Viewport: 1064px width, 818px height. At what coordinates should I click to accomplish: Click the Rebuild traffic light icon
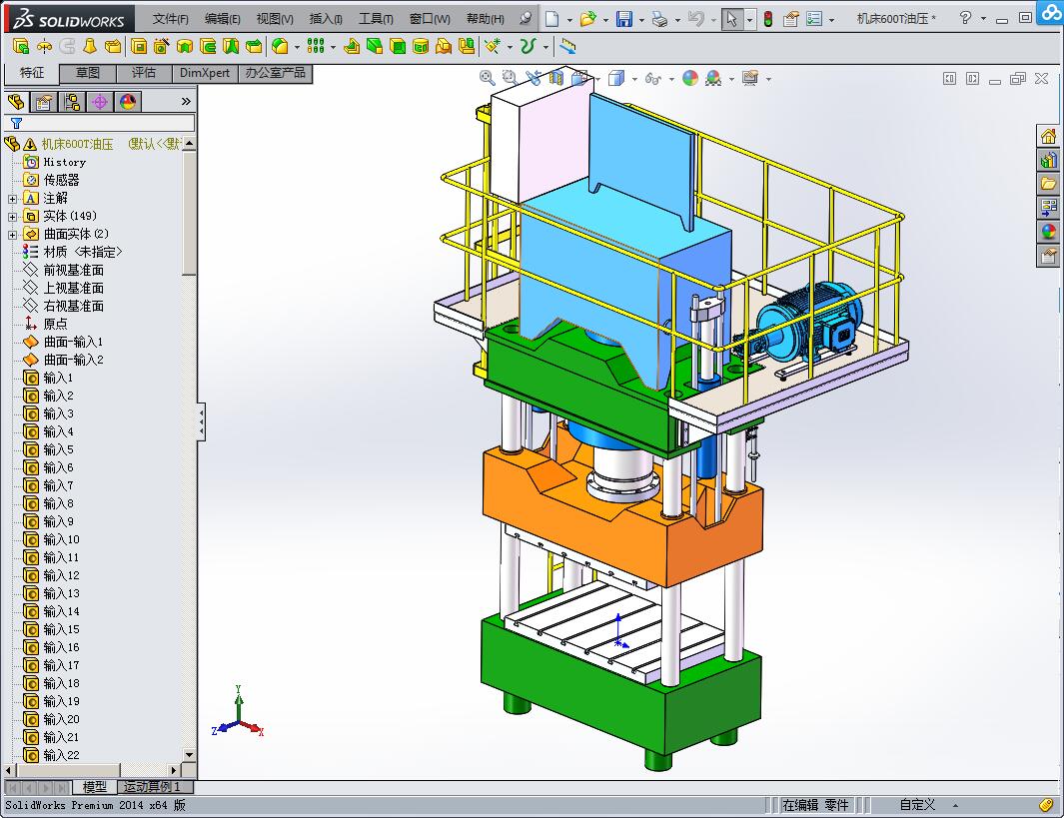coord(767,19)
